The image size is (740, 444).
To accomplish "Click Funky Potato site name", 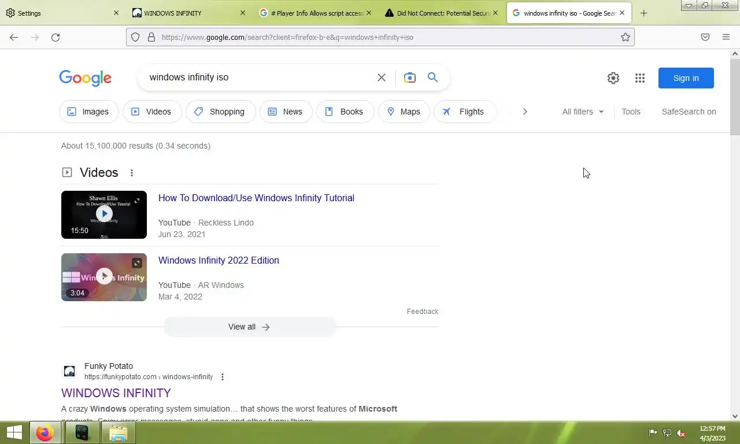I will (109, 366).
